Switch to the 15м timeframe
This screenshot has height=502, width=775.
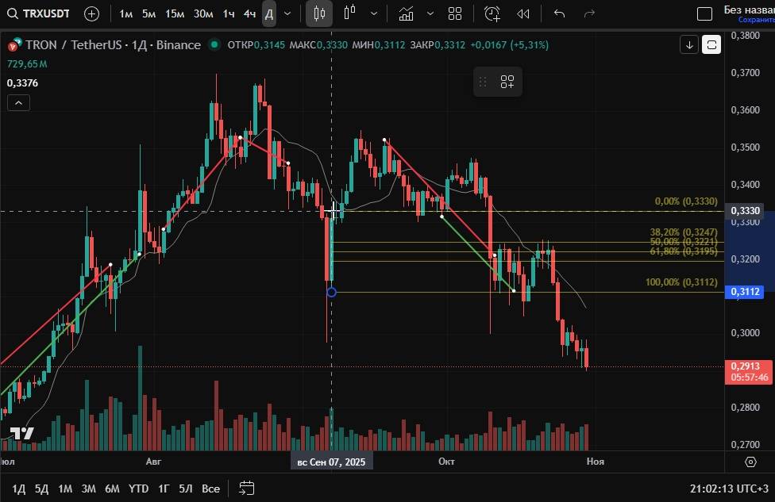pyautogui.click(x=175, y=13)
